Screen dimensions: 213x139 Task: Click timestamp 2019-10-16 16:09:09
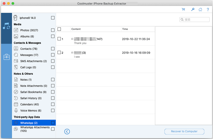[136, 53]
